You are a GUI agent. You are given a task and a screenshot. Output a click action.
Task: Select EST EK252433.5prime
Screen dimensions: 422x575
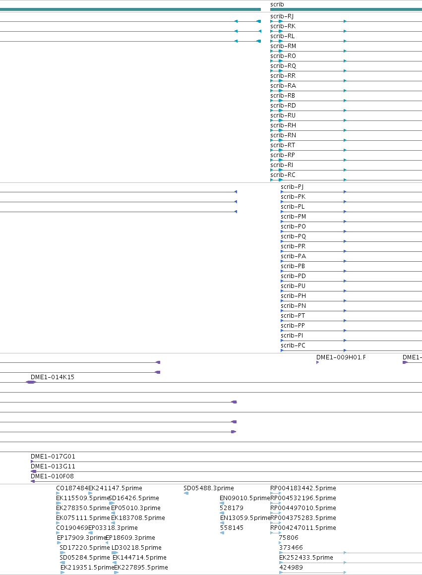[306, 557]
